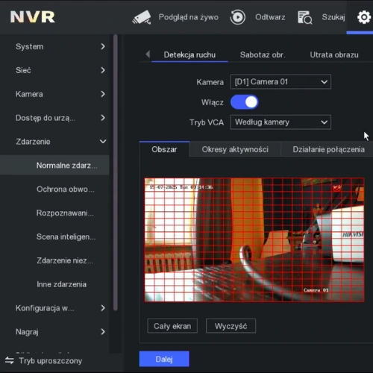Click the tab scroll left arrow
373x373 pixels.
pyautogui.click(x=148, y=54)
